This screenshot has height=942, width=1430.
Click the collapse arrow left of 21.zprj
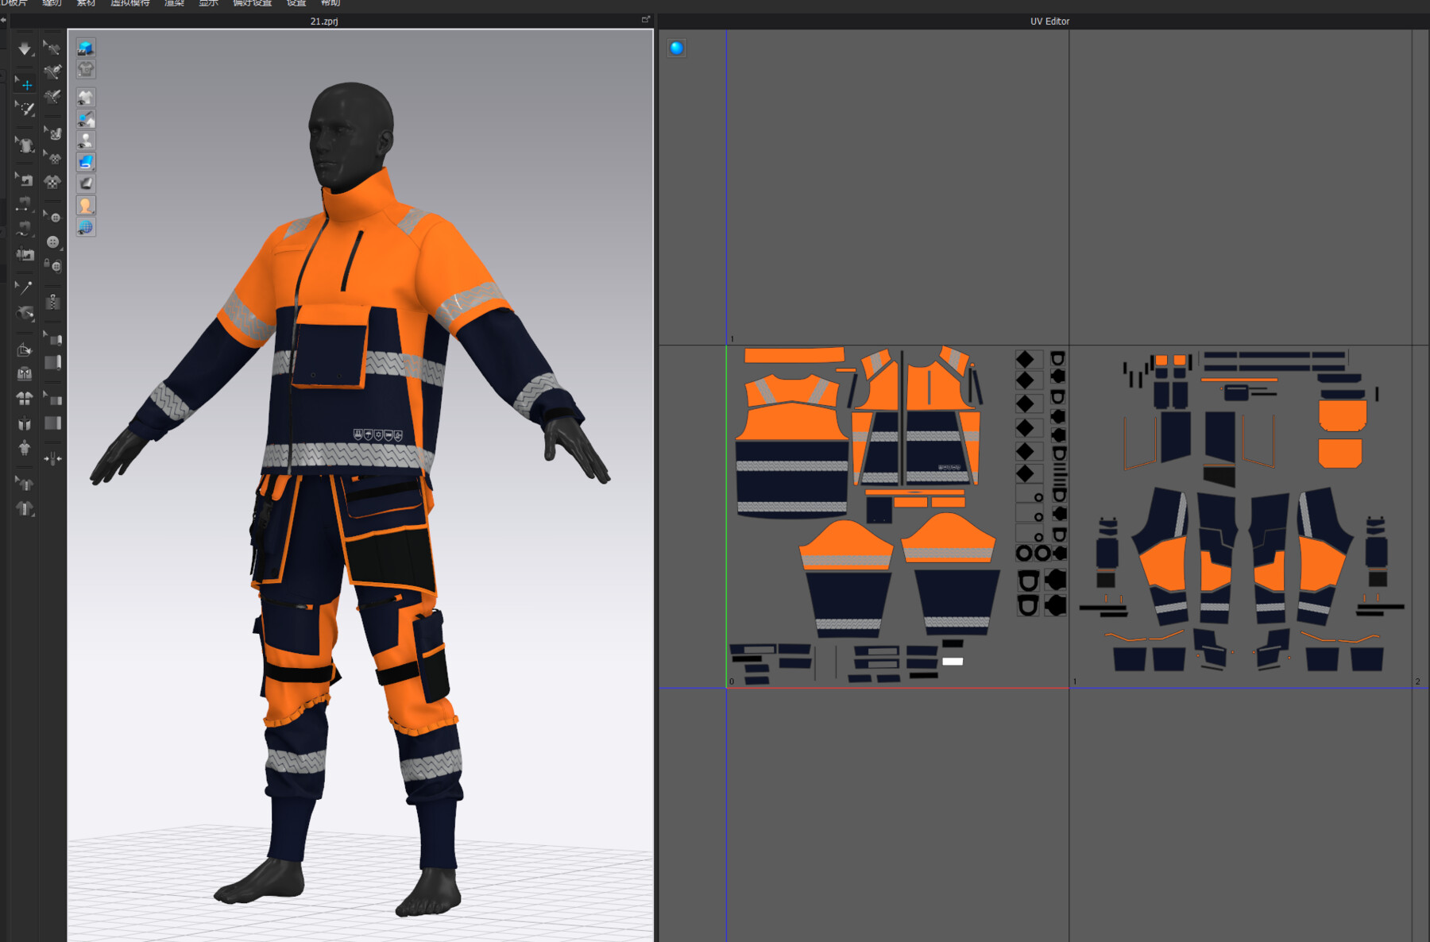tap(4, 20)
